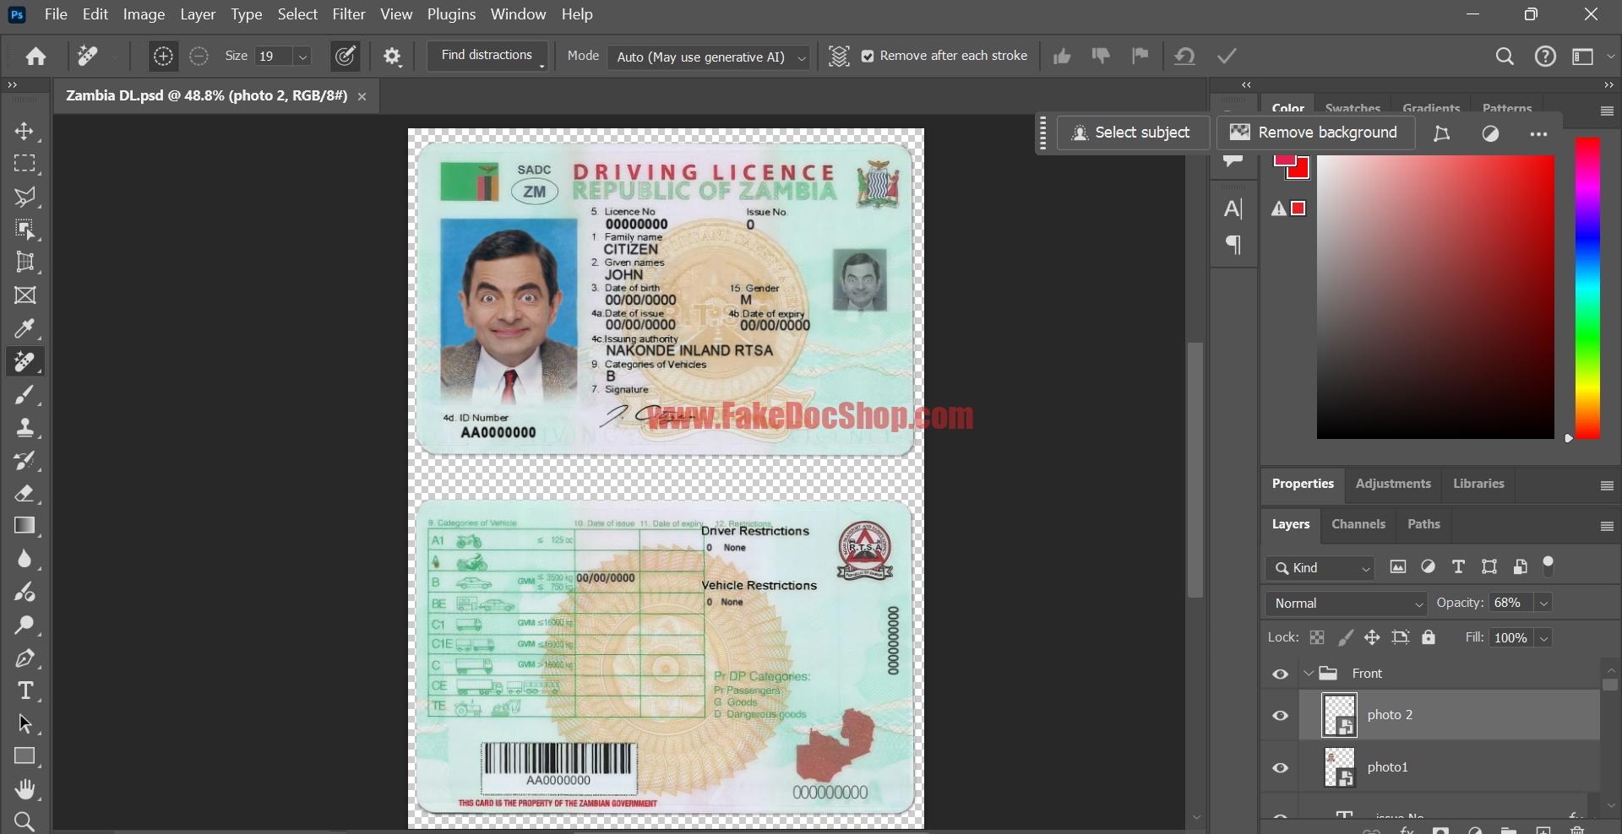Select the Horizontal Type tool
This screenshot has height=834, width=1622.
(x=24, y=691)
